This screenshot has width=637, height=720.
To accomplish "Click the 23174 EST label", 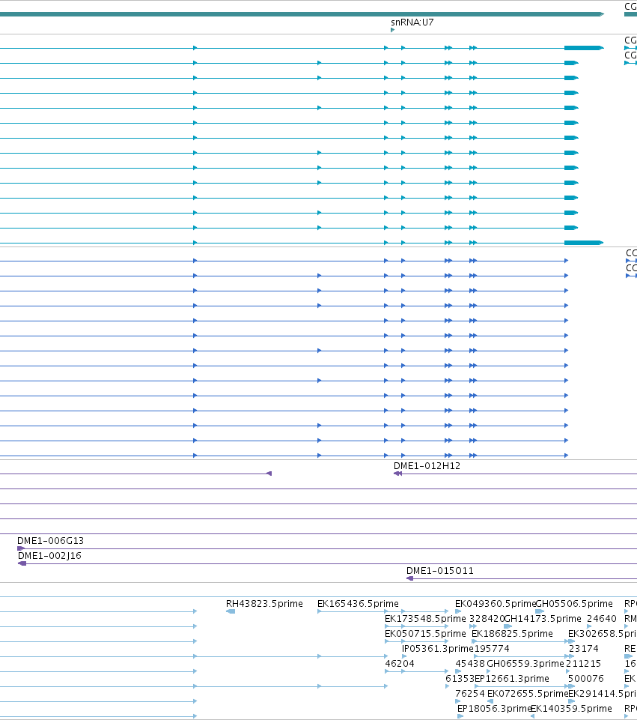I will 583,648.
